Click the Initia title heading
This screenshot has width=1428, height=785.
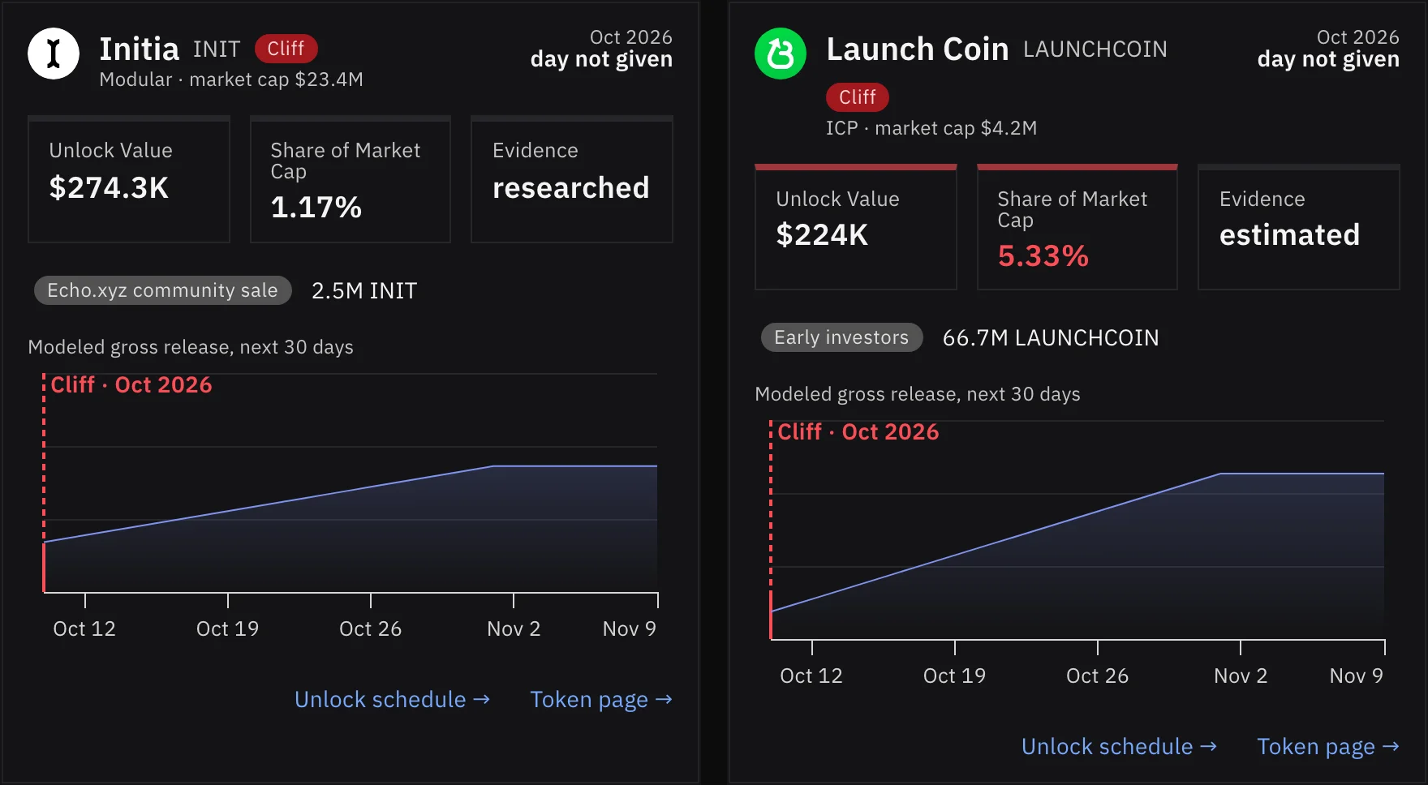click(139, 49)
